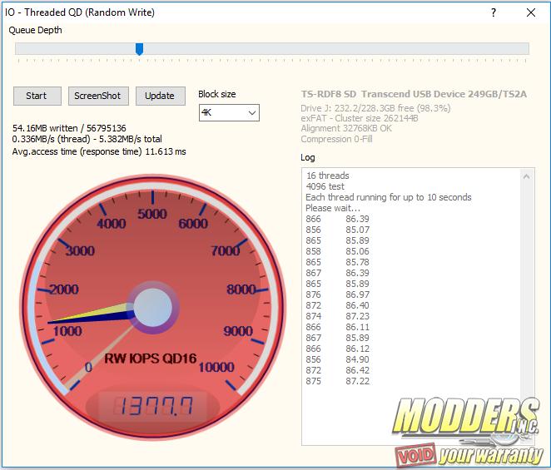
Task: Click the 'Block size' label
Action: coord(216,94)
